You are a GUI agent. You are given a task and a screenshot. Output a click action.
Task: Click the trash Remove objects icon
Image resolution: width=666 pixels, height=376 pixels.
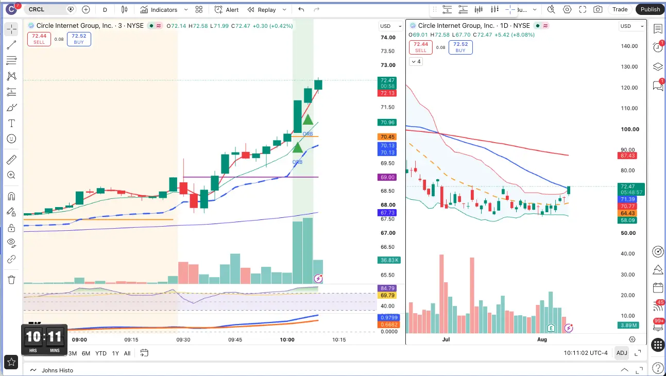tap(11, 280)
